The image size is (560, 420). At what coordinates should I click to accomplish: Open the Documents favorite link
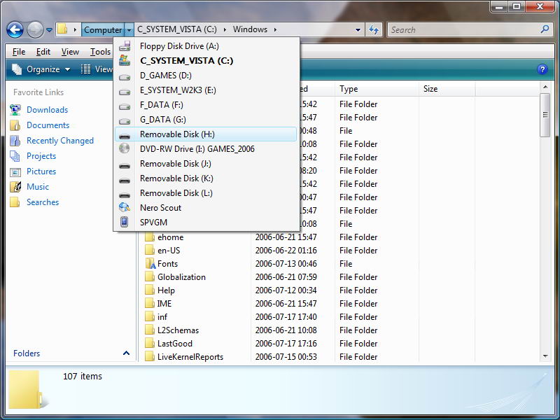pyautogui.click(x=48, y=125)
